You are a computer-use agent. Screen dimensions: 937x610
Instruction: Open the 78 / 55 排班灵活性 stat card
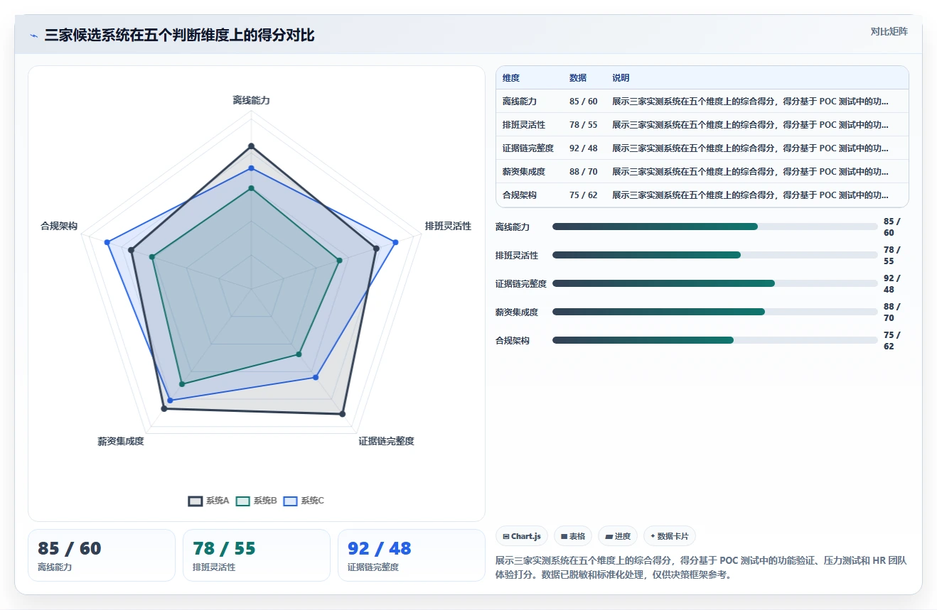(x=257, y=555)
